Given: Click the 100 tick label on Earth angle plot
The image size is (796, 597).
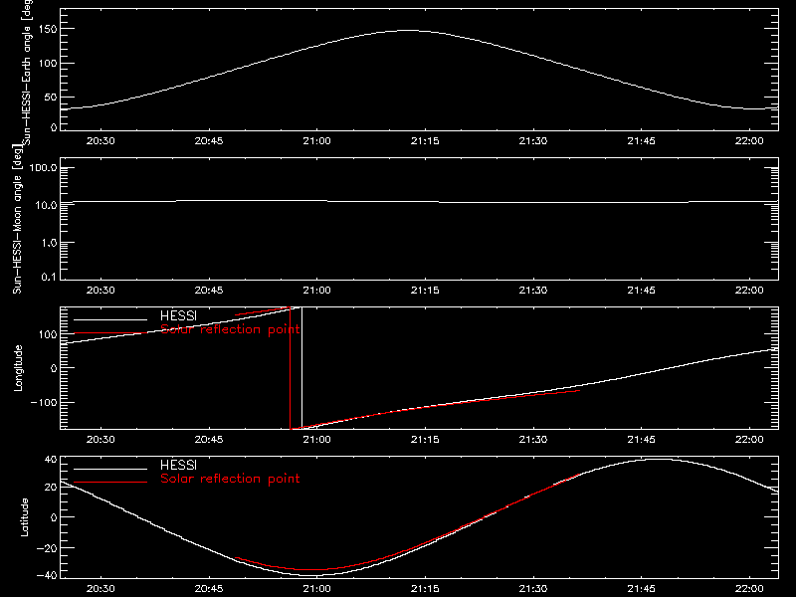Looking at the screenshot, I should 47,64.
